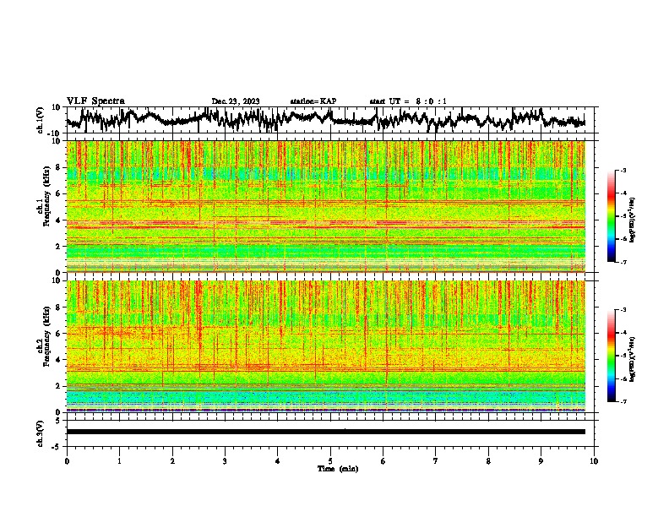Click time-axis tick label "4"
This screenshot has width=669, height=517.
pos(278,461)
